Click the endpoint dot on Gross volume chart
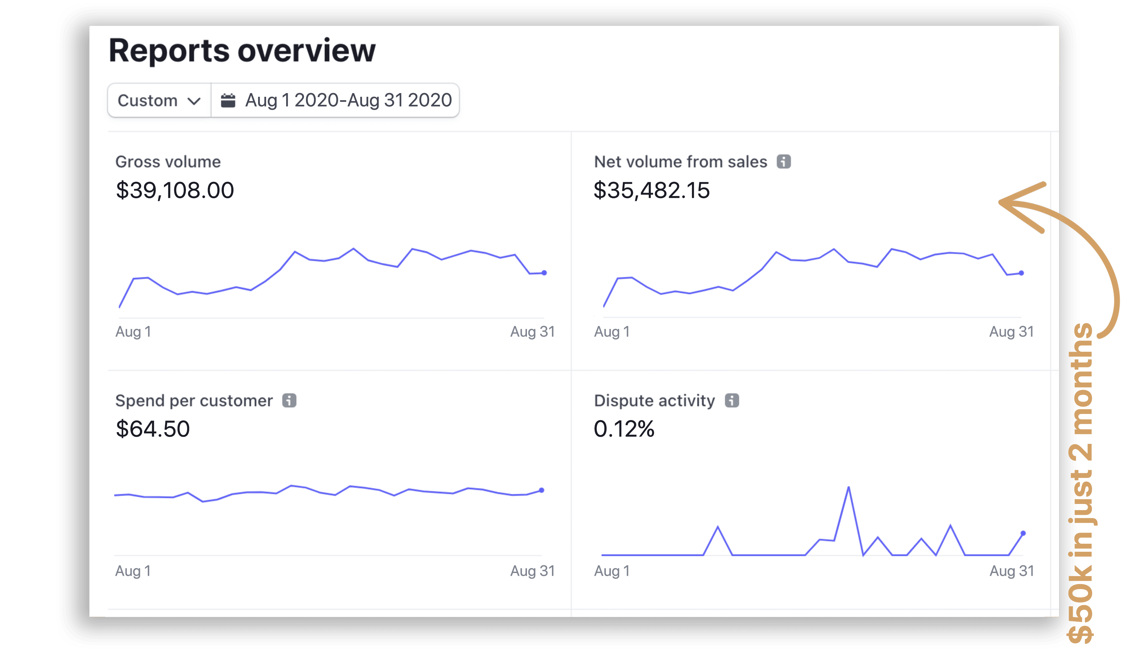The width and height of the screenshot is (1123, 659). point(544,273)
